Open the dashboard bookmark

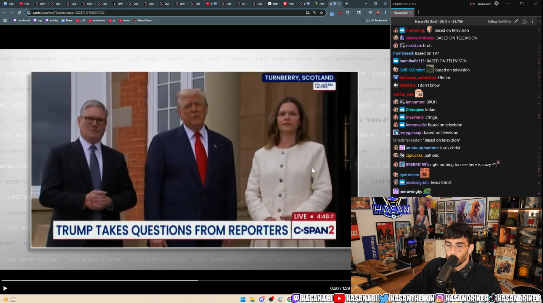21,21
